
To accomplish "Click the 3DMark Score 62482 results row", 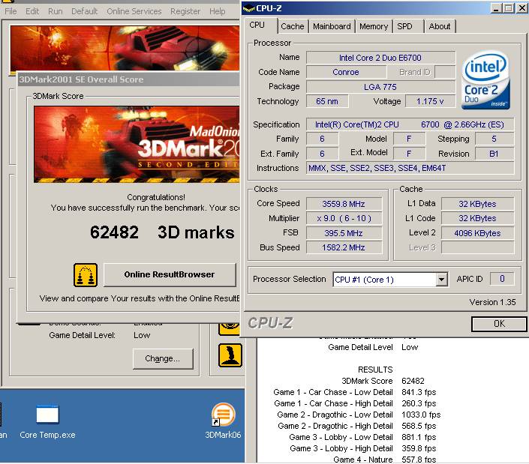I will point(383,381).
